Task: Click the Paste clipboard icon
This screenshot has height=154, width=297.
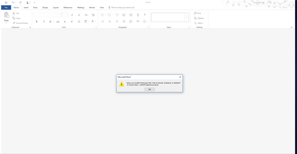Action: 7,15
